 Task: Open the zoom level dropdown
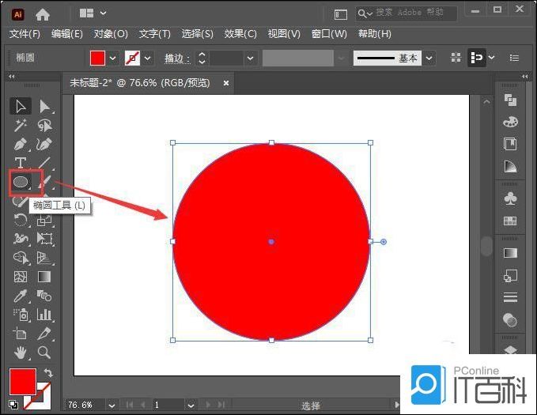112,406
